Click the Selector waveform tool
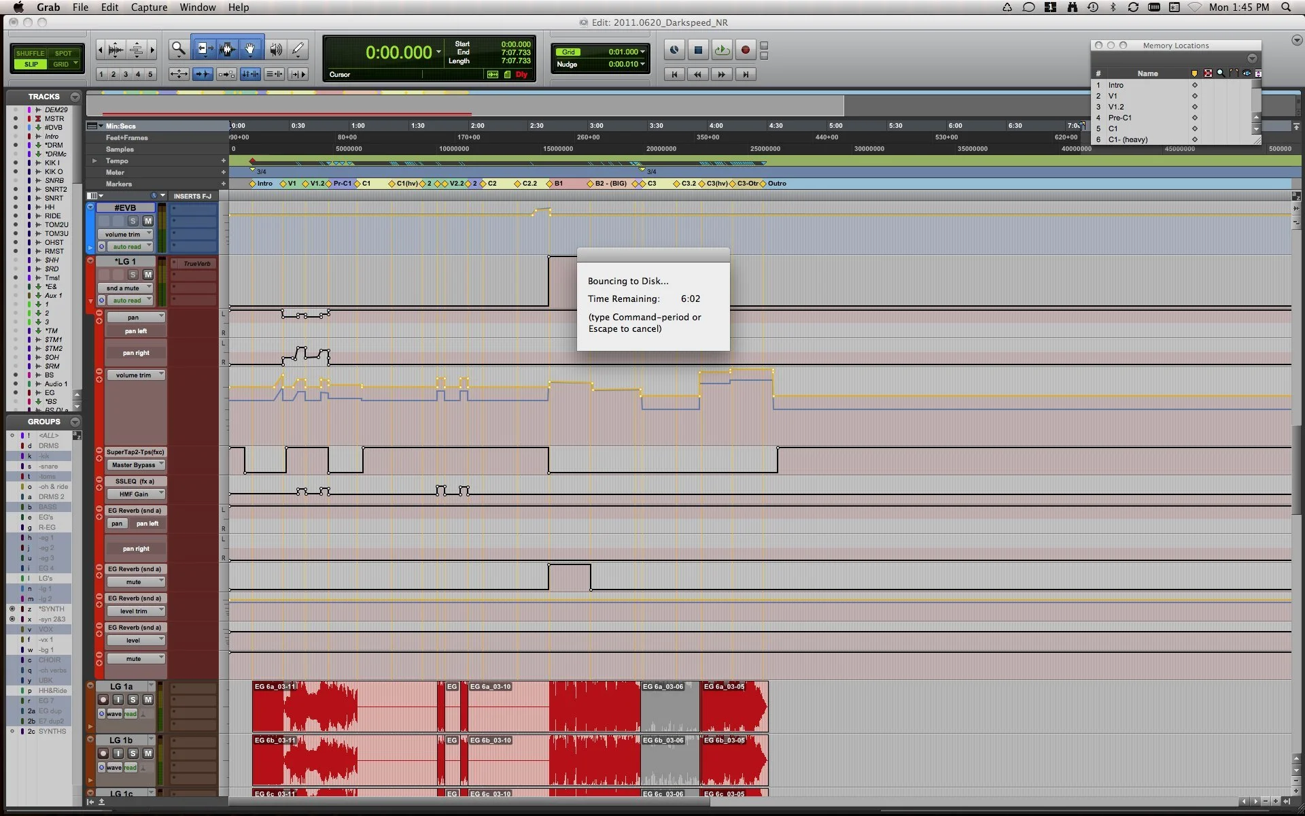Viewport: 1305px width, 816px height. coord(227,49)
